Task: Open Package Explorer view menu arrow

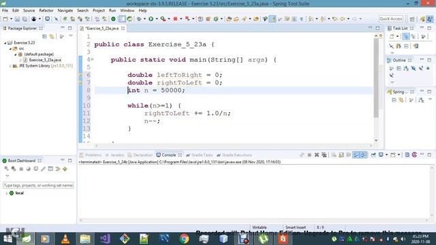Action: pos(71,36)
